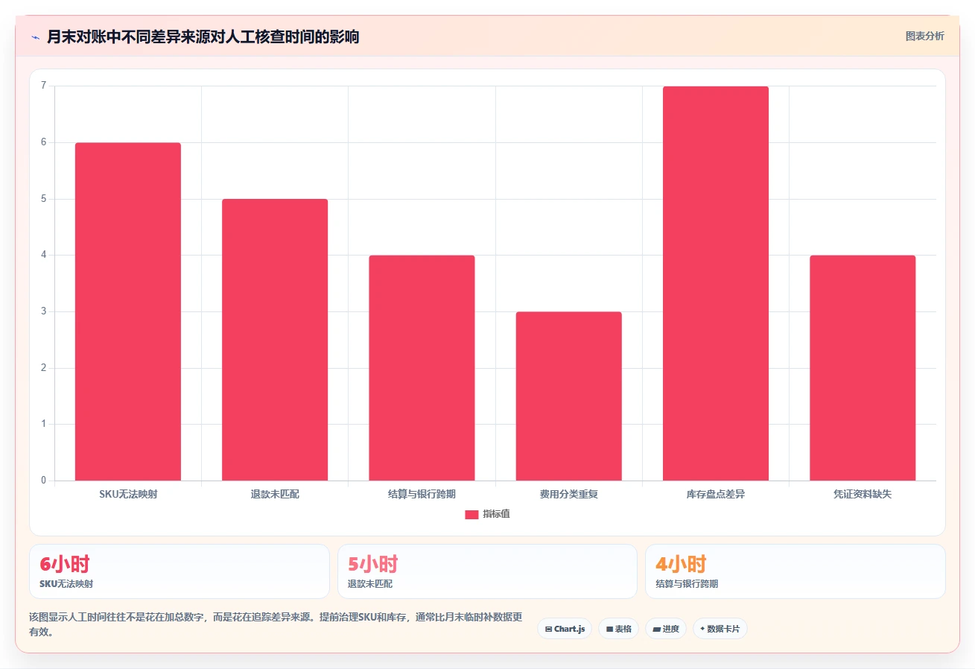The image size is (975, 669).
Task: Select the 退款未匹配 bar in the chart
Action: pos(275,340)
